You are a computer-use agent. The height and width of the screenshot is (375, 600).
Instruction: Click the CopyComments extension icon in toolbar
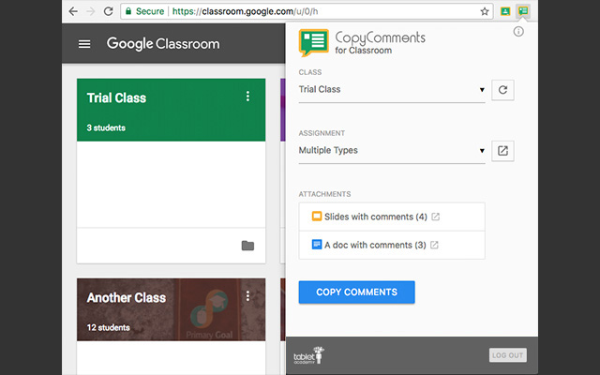(x=524, y=11)
